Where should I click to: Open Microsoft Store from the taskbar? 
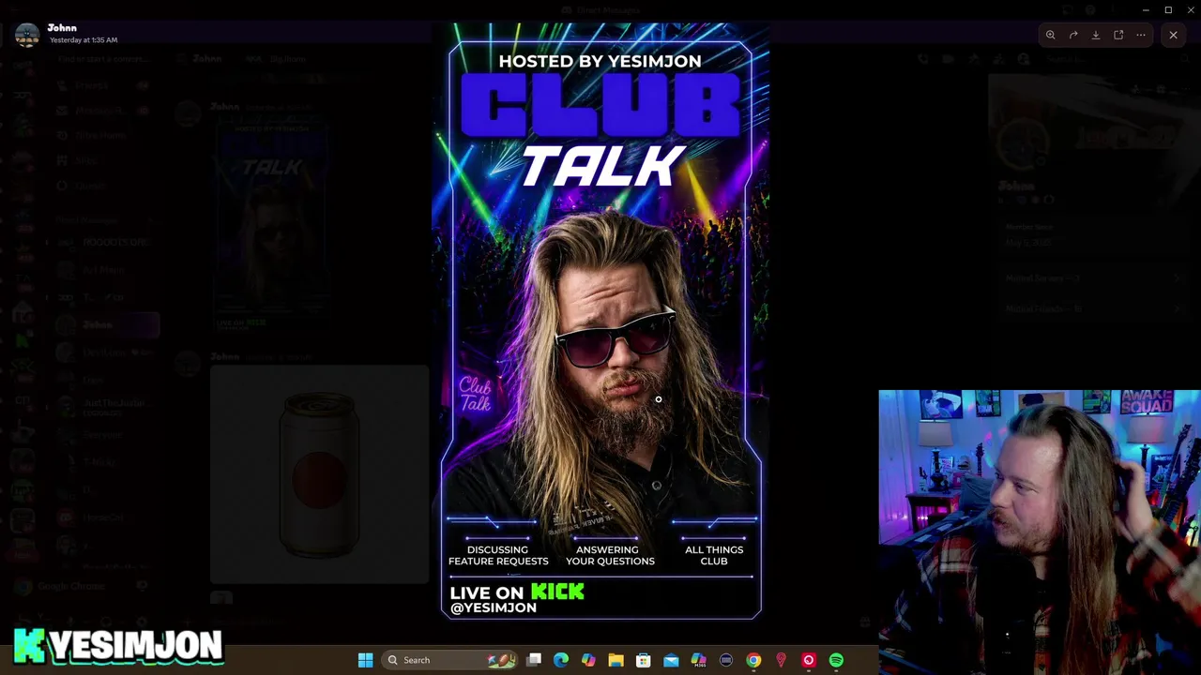[x=644, y=660]
